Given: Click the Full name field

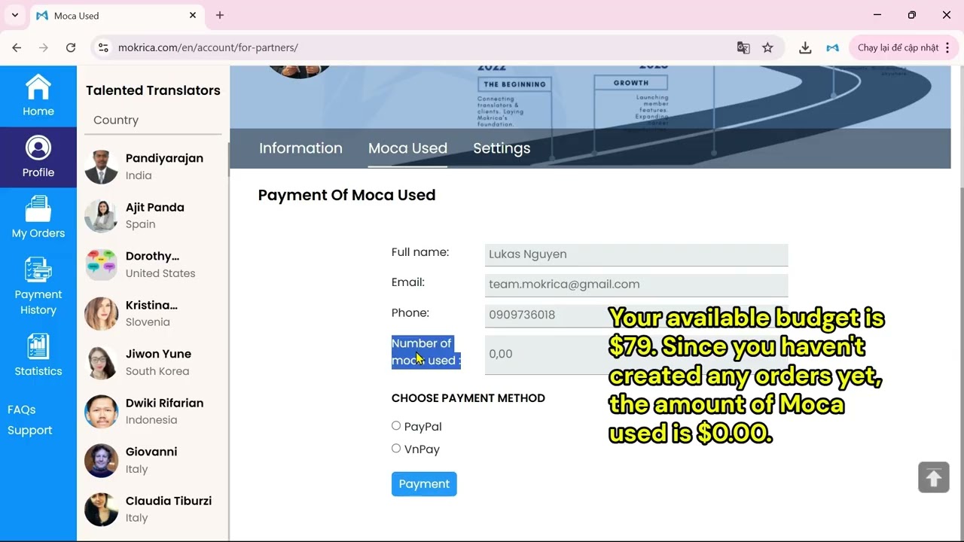Looking at the screenshot, I should tap(636, 254).
